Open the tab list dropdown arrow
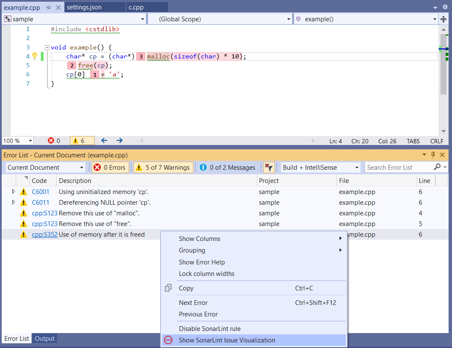The width and height of the screenshot is (452, 348). [435, 8]
